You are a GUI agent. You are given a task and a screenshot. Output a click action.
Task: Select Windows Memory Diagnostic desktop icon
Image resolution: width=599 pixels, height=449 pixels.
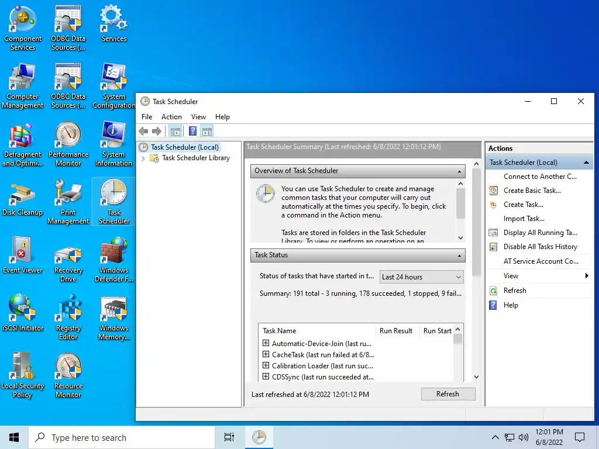[x=114, y=317]
